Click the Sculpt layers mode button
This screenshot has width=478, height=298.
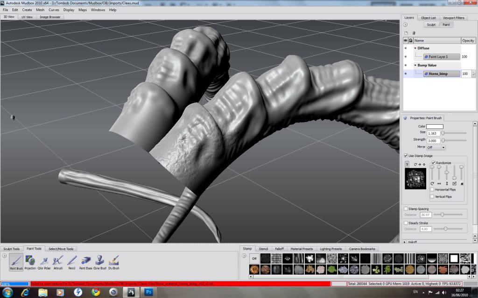click(x=431, y=25)
